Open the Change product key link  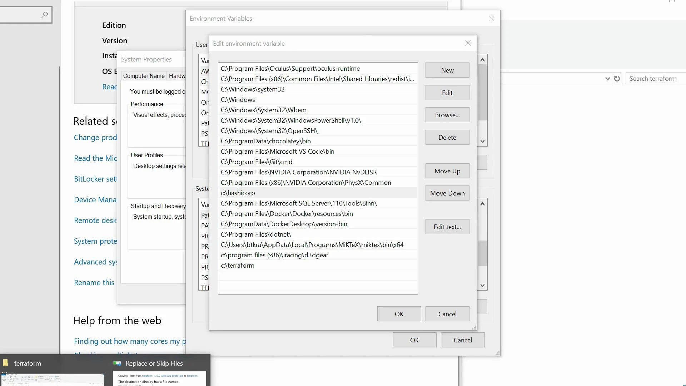tap(95, 137)
